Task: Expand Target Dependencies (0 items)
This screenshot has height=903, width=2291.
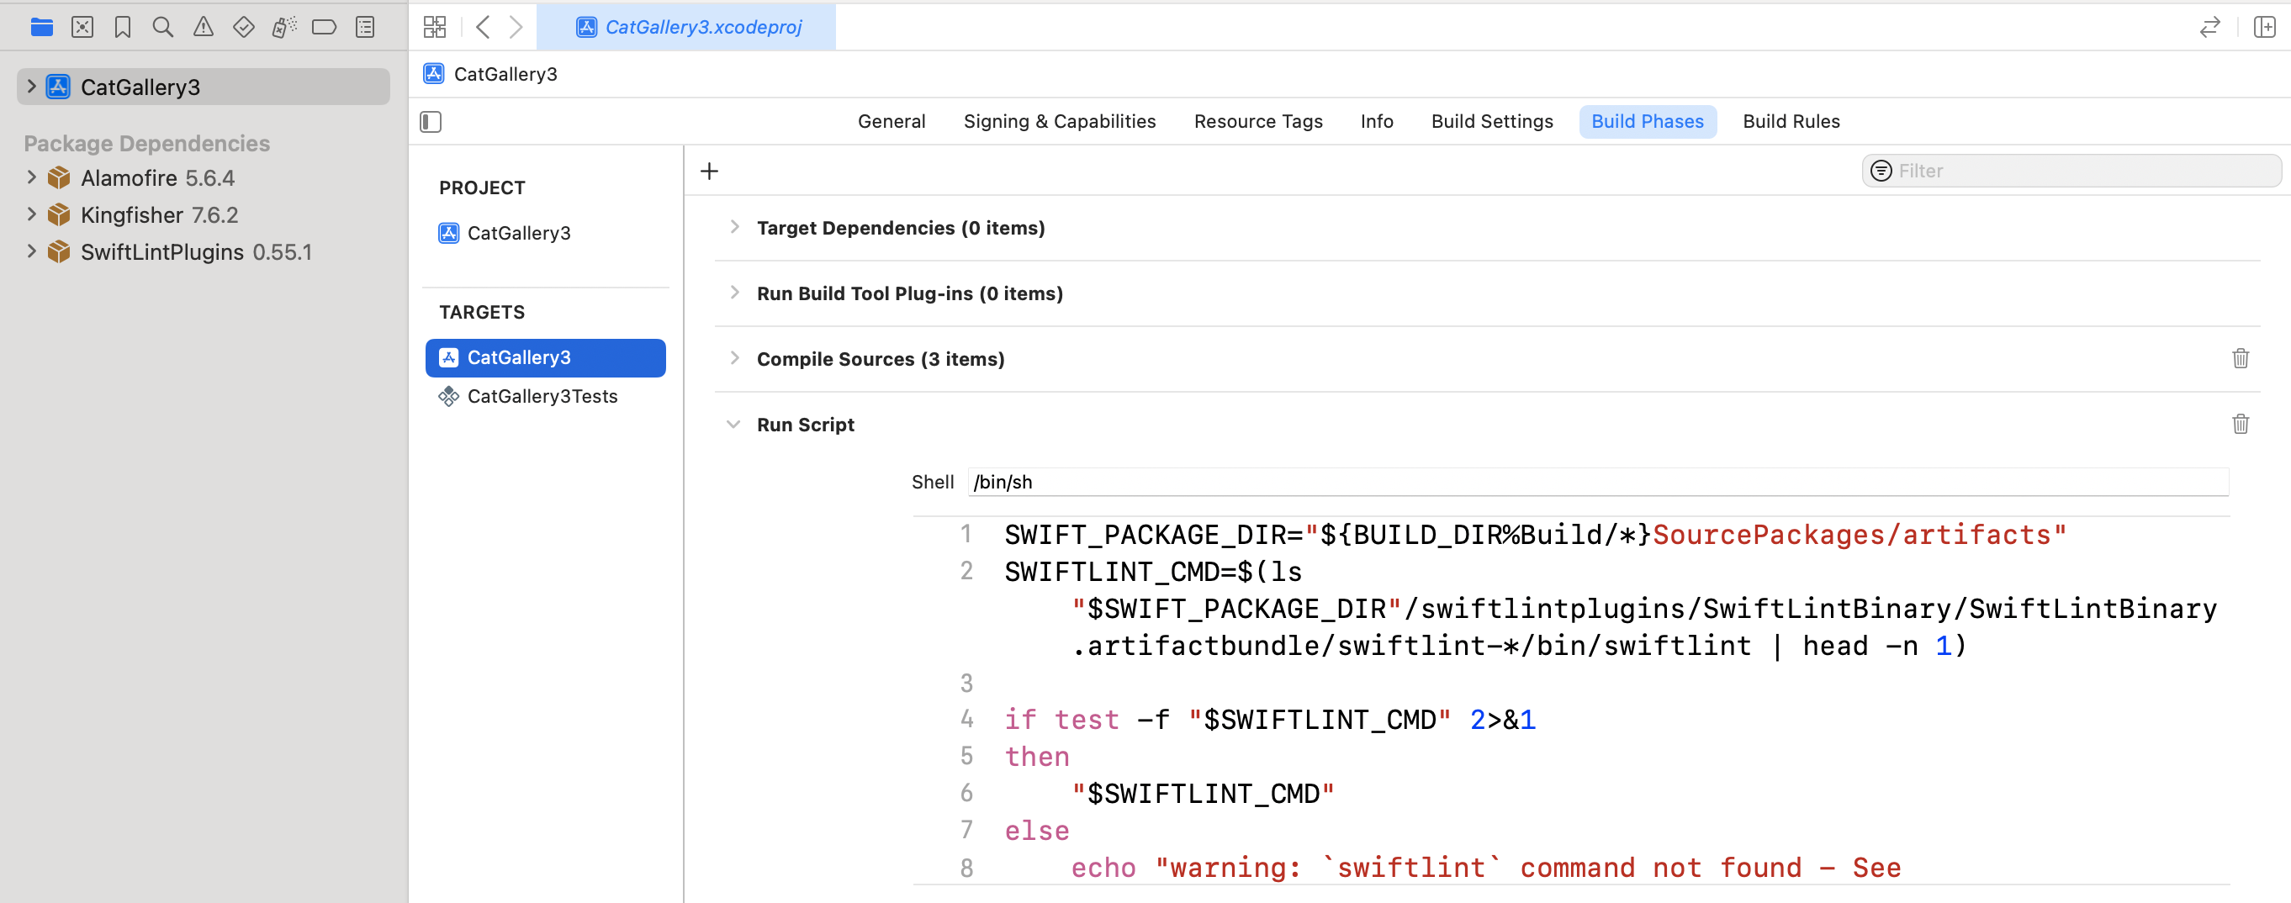Action: click(x=734, y=228)
